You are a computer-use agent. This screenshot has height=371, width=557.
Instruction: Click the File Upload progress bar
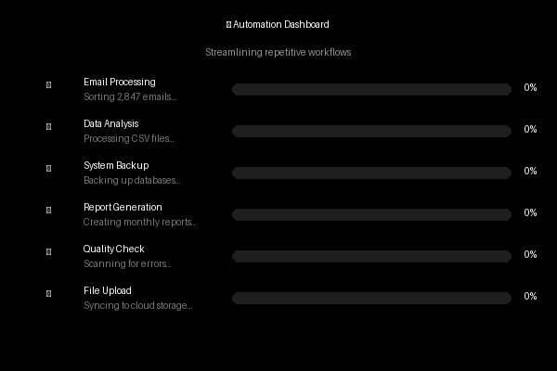coord(371,298)
